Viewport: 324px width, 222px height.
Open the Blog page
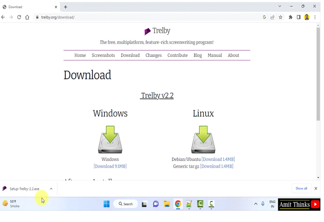coord(198,55)
